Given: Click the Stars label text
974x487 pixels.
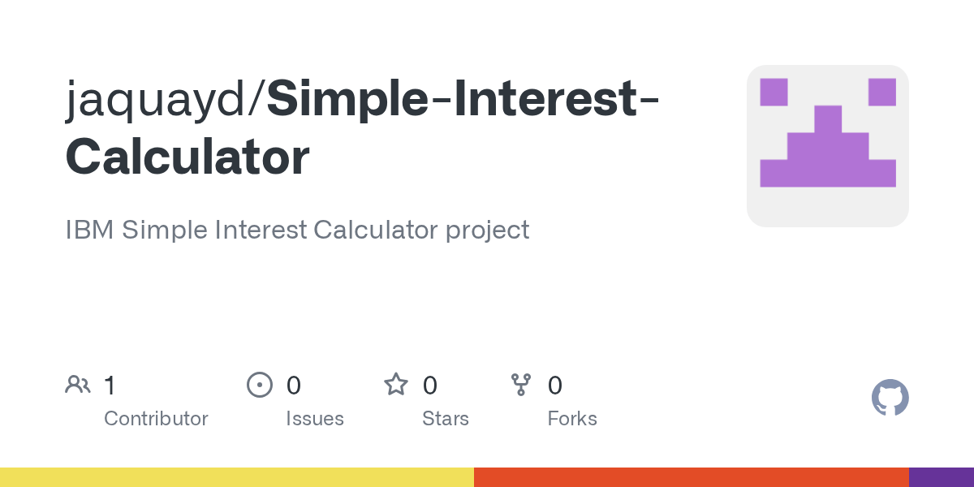Looking at the screenshot, I should [446, 419].
